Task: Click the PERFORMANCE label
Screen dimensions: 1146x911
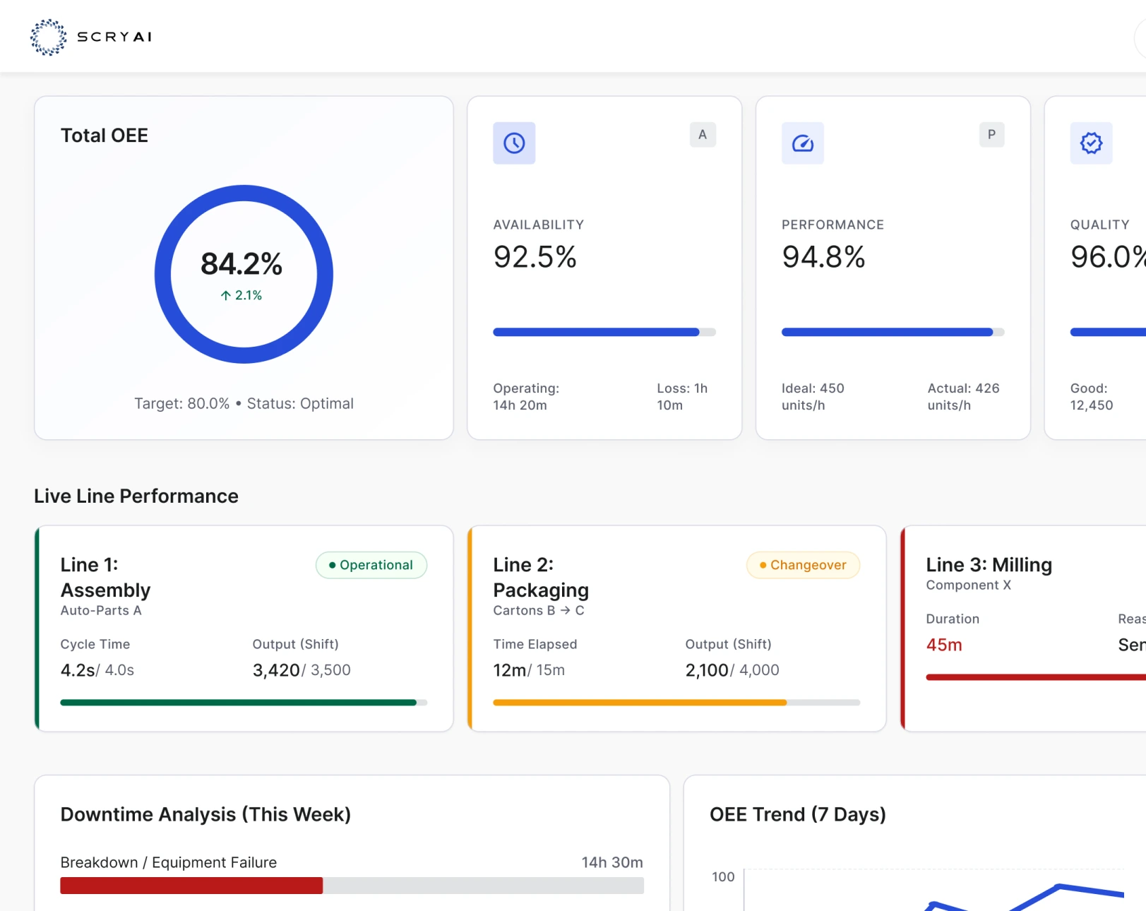Action: point(832,225)
